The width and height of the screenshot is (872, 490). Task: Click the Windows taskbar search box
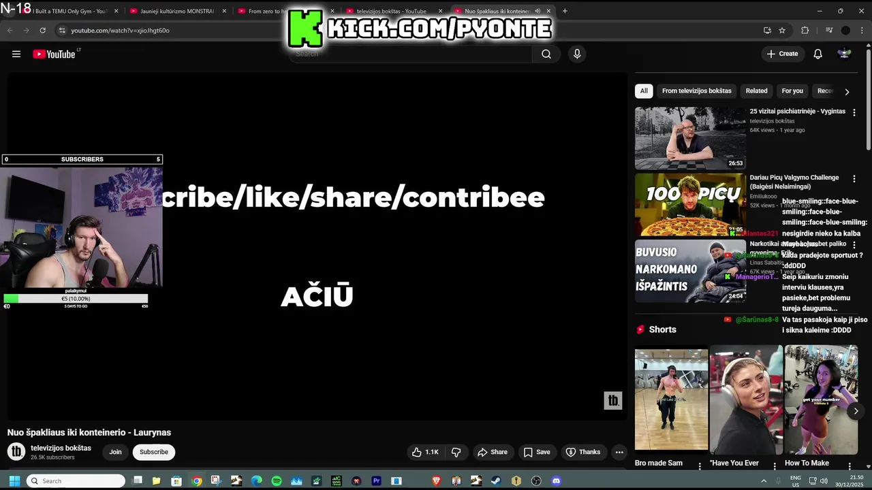[76, 480]
